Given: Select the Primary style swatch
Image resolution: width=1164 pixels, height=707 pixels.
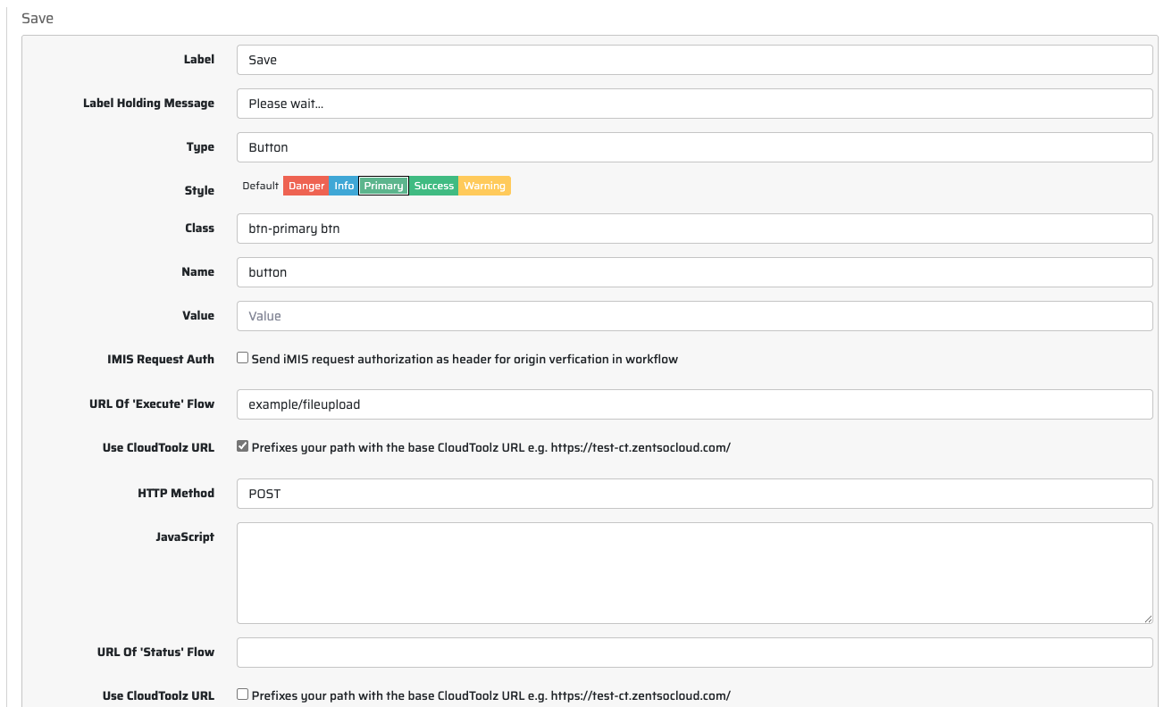Looking at the screenshot, I should [383, 186].
